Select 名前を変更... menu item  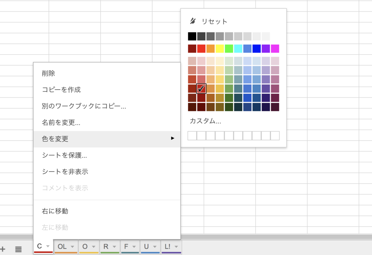[x=107, y=122]
